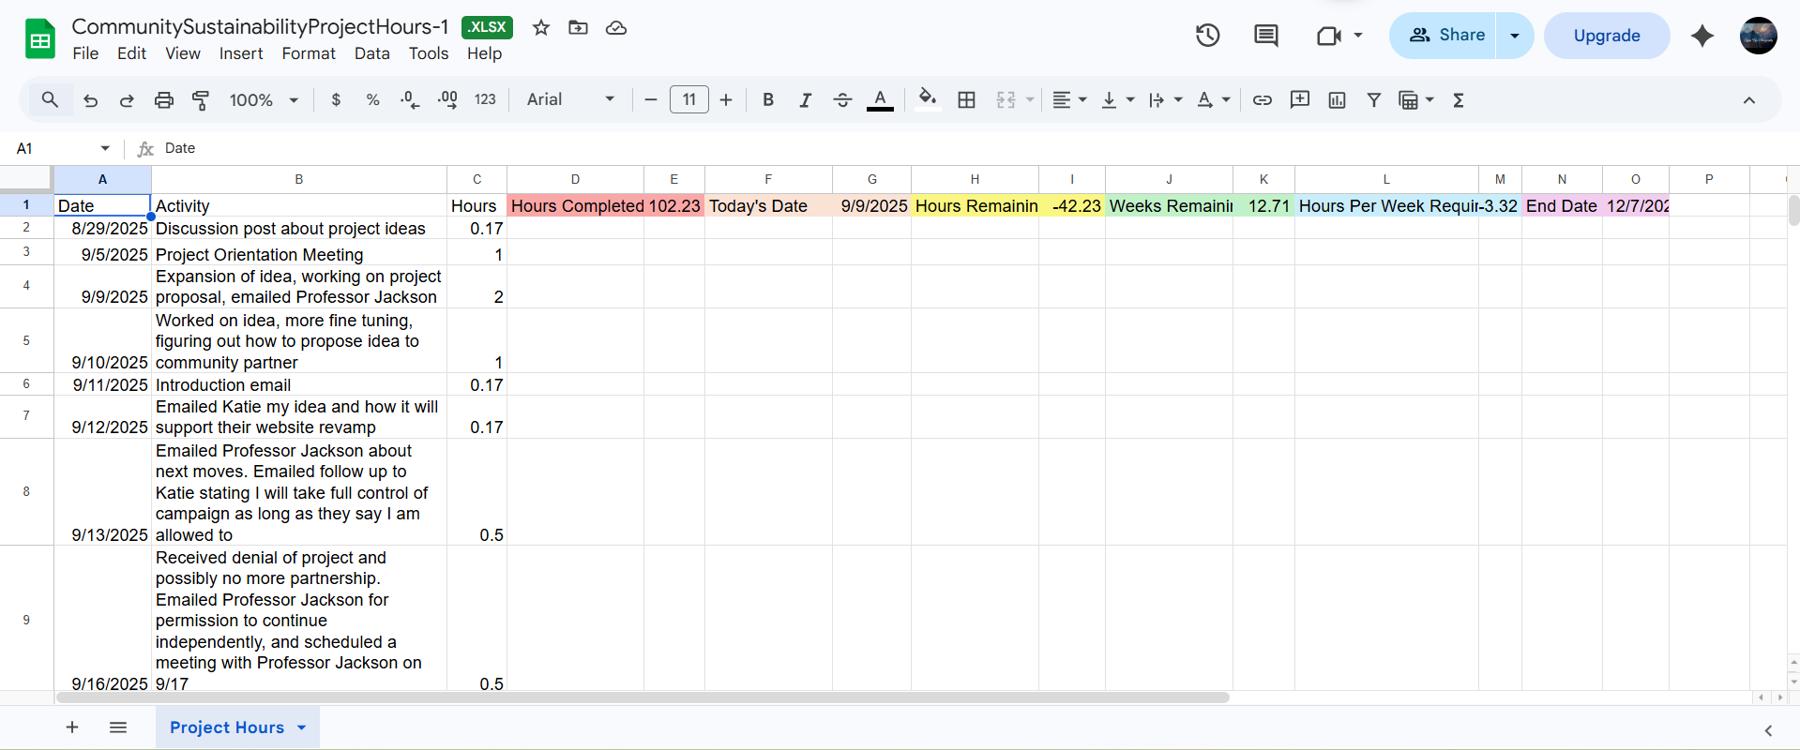Open the functions sigma menu
The width and height of the screenshot is (1800, 750).
pos(1459,100)
